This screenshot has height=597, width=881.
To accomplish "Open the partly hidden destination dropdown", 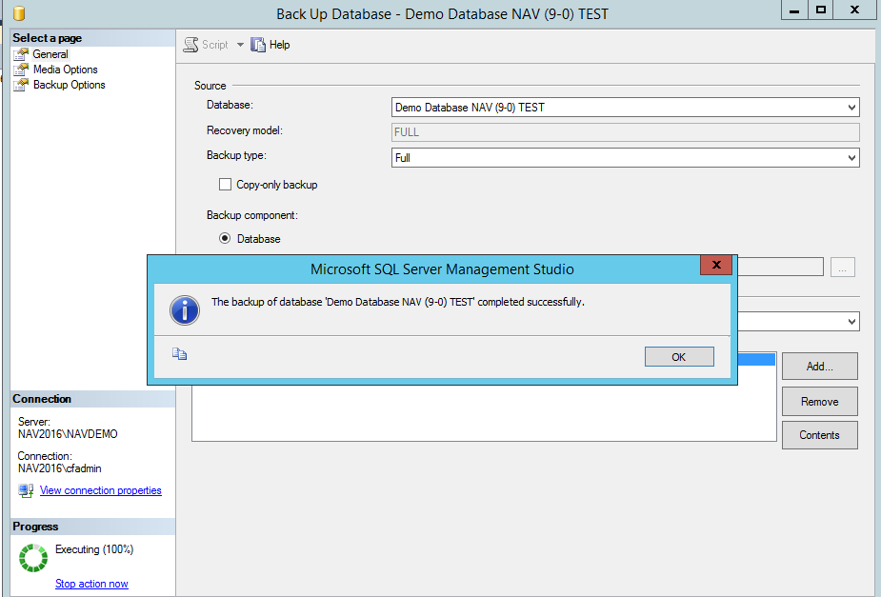I will coord(851,321).
